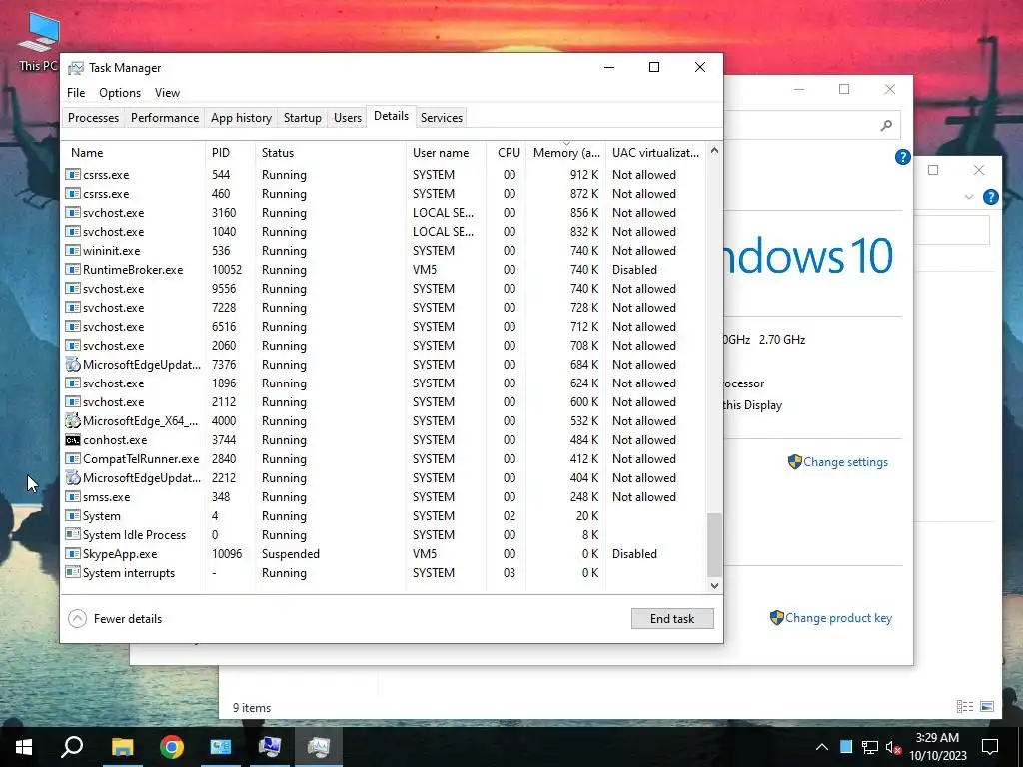Screen dimensions: 1023x767
Task: Switch to Users tab
Action: 347,118
